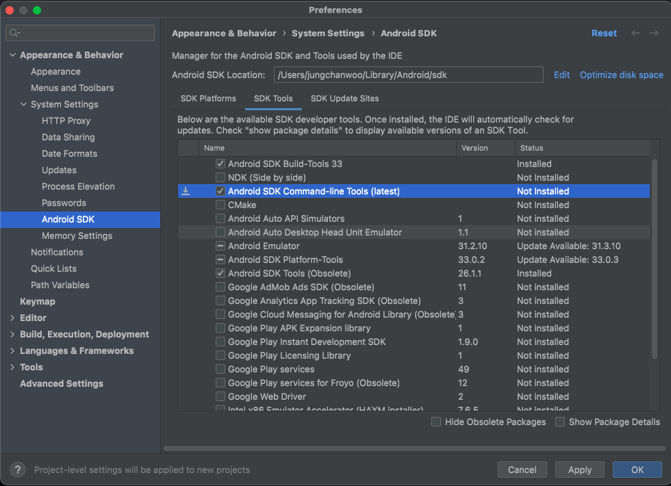Toggle the Android Emulator checkbox

(x=220, y=246)
